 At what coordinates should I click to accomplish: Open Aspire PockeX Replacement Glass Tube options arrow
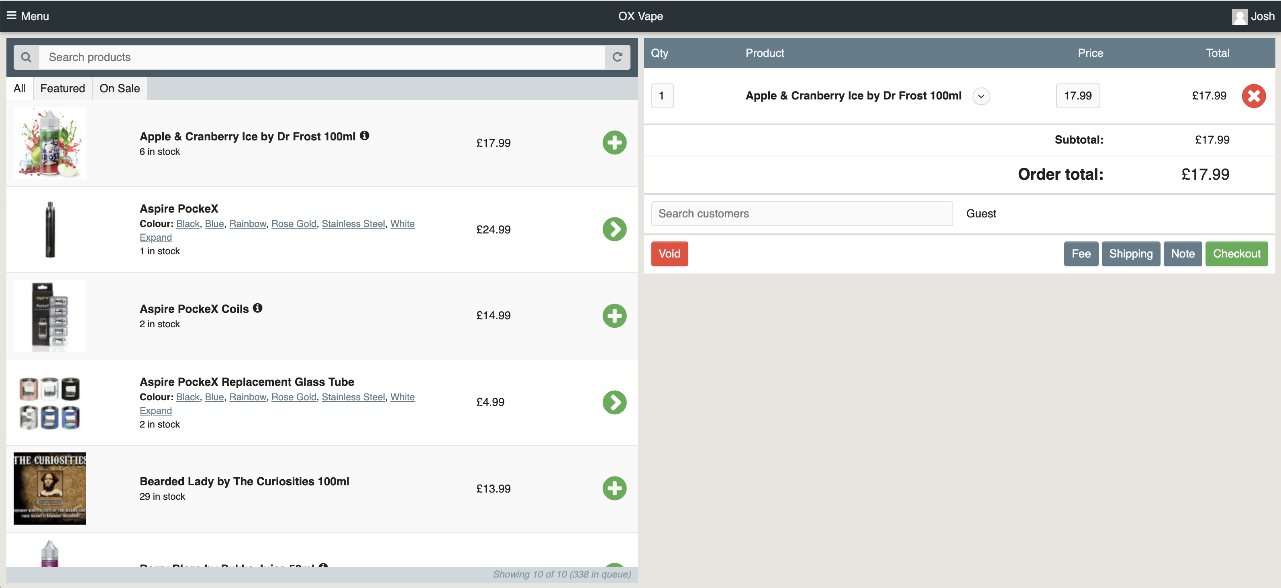[614, 402]
